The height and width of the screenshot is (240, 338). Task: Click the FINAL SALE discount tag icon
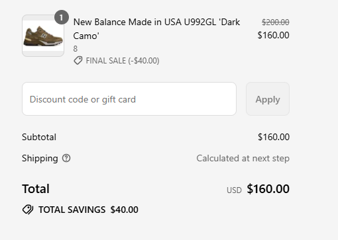tap(78, 61)
